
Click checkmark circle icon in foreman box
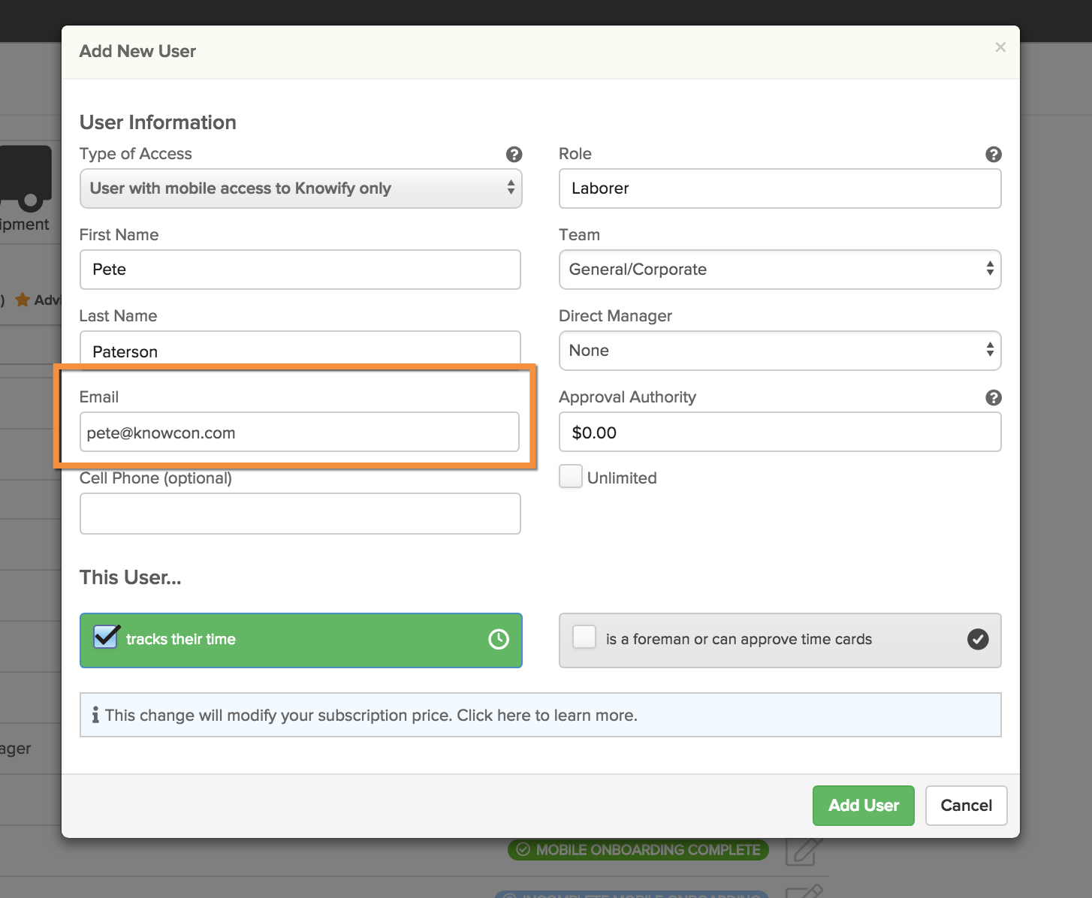click(978, 639)
